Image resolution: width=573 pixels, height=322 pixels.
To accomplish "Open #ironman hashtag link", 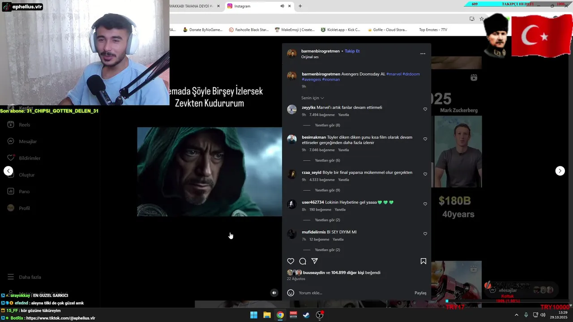I will coord(331,80).
